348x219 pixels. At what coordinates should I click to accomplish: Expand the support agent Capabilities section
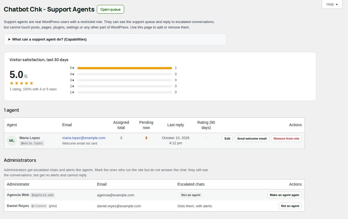[x=115, y=39]
